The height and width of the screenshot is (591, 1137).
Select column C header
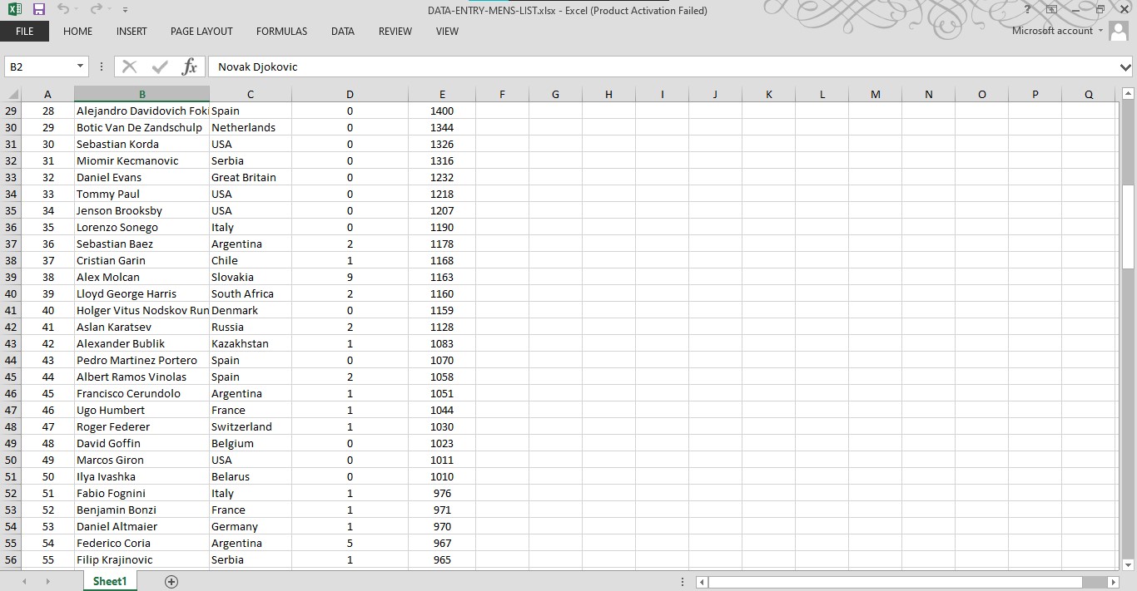[x=250, y=94]
